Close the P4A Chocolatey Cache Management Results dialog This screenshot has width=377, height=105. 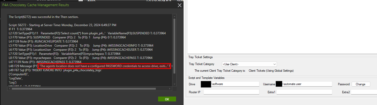(x=180, y=5)
